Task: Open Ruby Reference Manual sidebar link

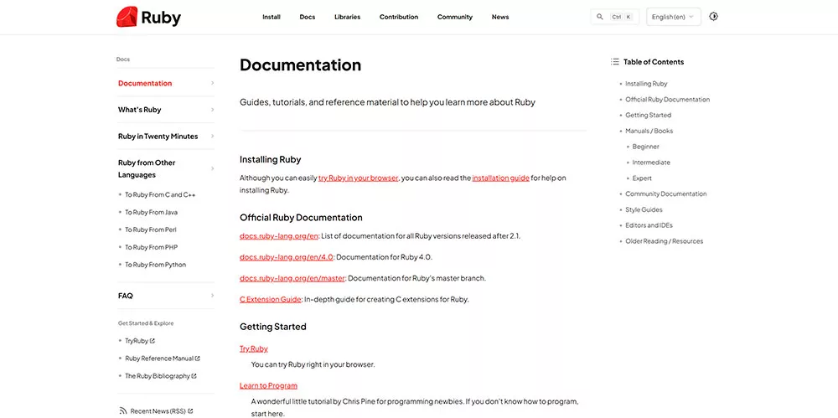Action: tap(159, 359)
